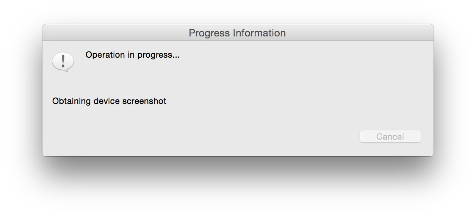The width and height of the screenshot is (476, 217).
Task: Click the black backdrop above the dialog
Action: click(238, 11)
